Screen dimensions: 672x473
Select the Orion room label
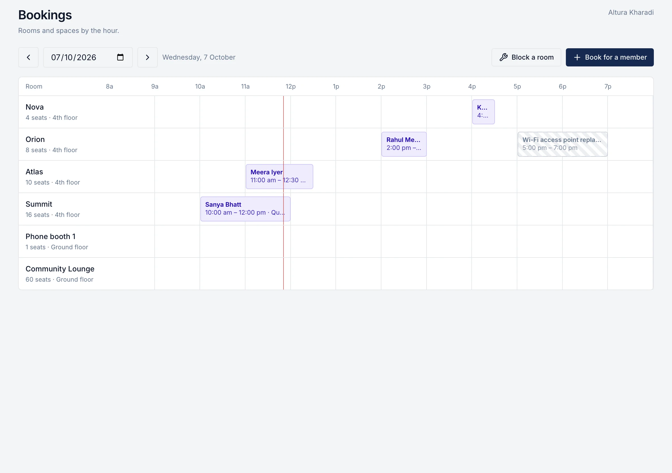[x=35, y=139]
